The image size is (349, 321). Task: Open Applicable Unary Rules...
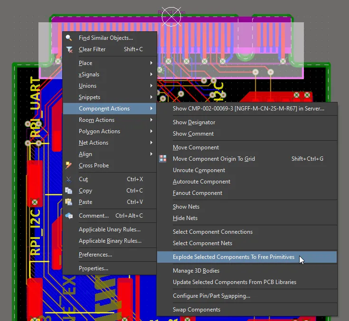point(110,229)
